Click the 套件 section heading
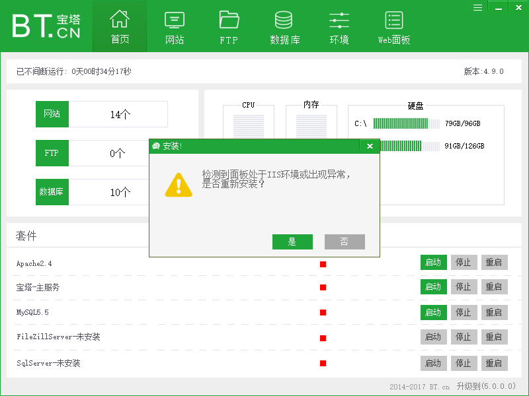Screen dimensions: 529x396 [x=26, y=236]
